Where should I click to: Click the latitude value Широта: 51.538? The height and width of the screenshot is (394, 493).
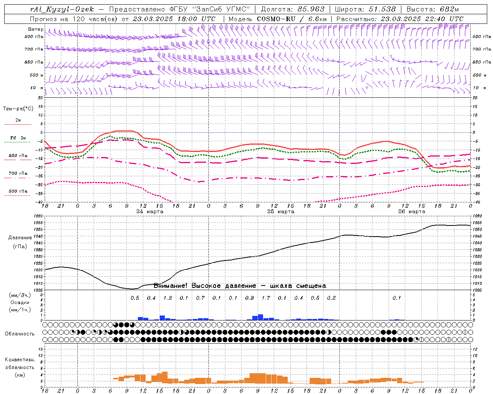point(365,9)
